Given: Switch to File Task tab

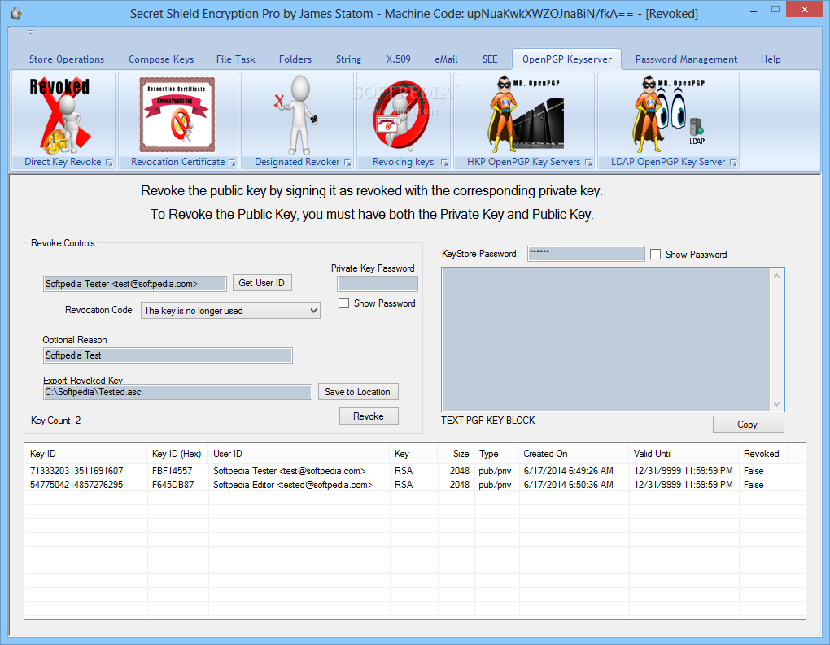Looking at the screenshot, I should 235,59.
